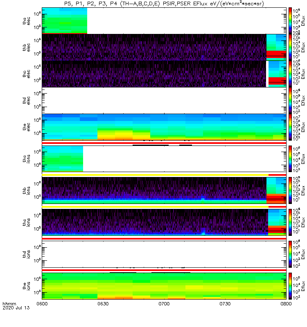Click the 'Eflux' label beside the ions color bar
Viewport: 307px width, 327px height.
303,286
